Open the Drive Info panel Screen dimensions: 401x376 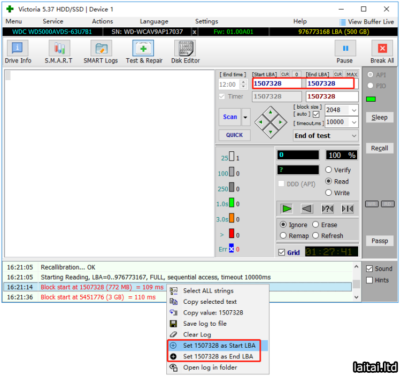tap(18, 52)
